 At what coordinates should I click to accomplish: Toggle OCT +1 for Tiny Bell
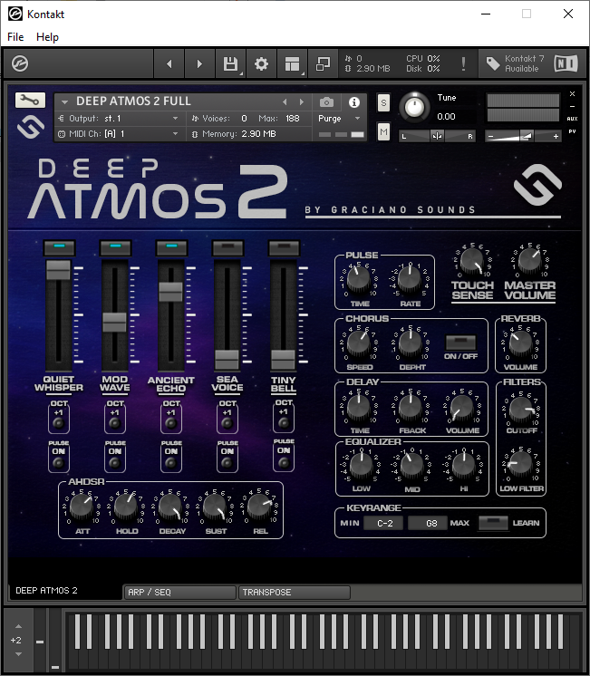click(x=284, y=422)
